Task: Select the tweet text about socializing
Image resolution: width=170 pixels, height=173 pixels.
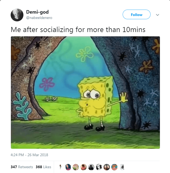Action: click(78, 30)
